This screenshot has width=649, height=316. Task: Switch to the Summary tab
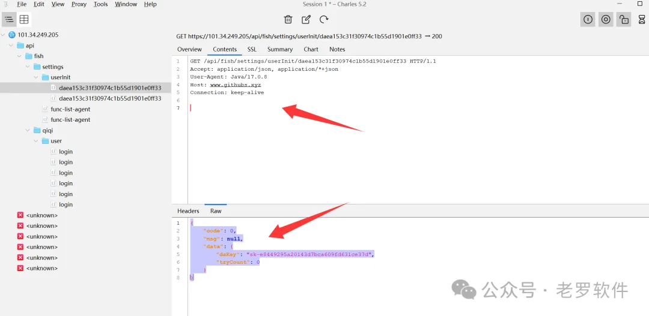(280, 49)
